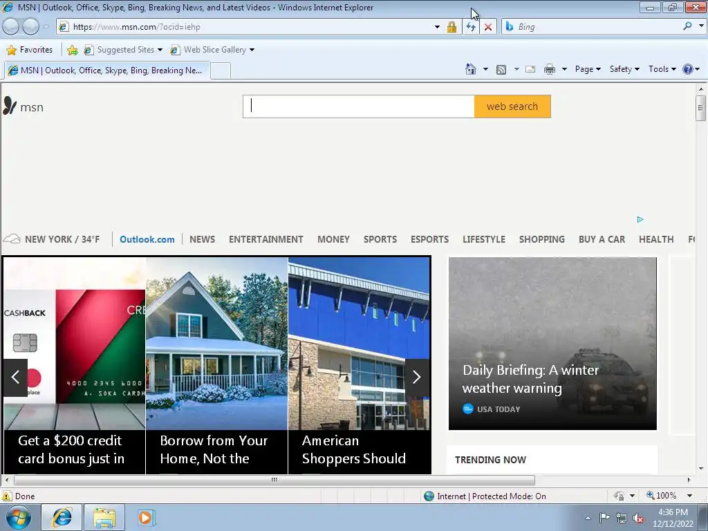Click the Action Center flag tray icon
This screenshot has width=708, height=531.
[x=604, y=518]
